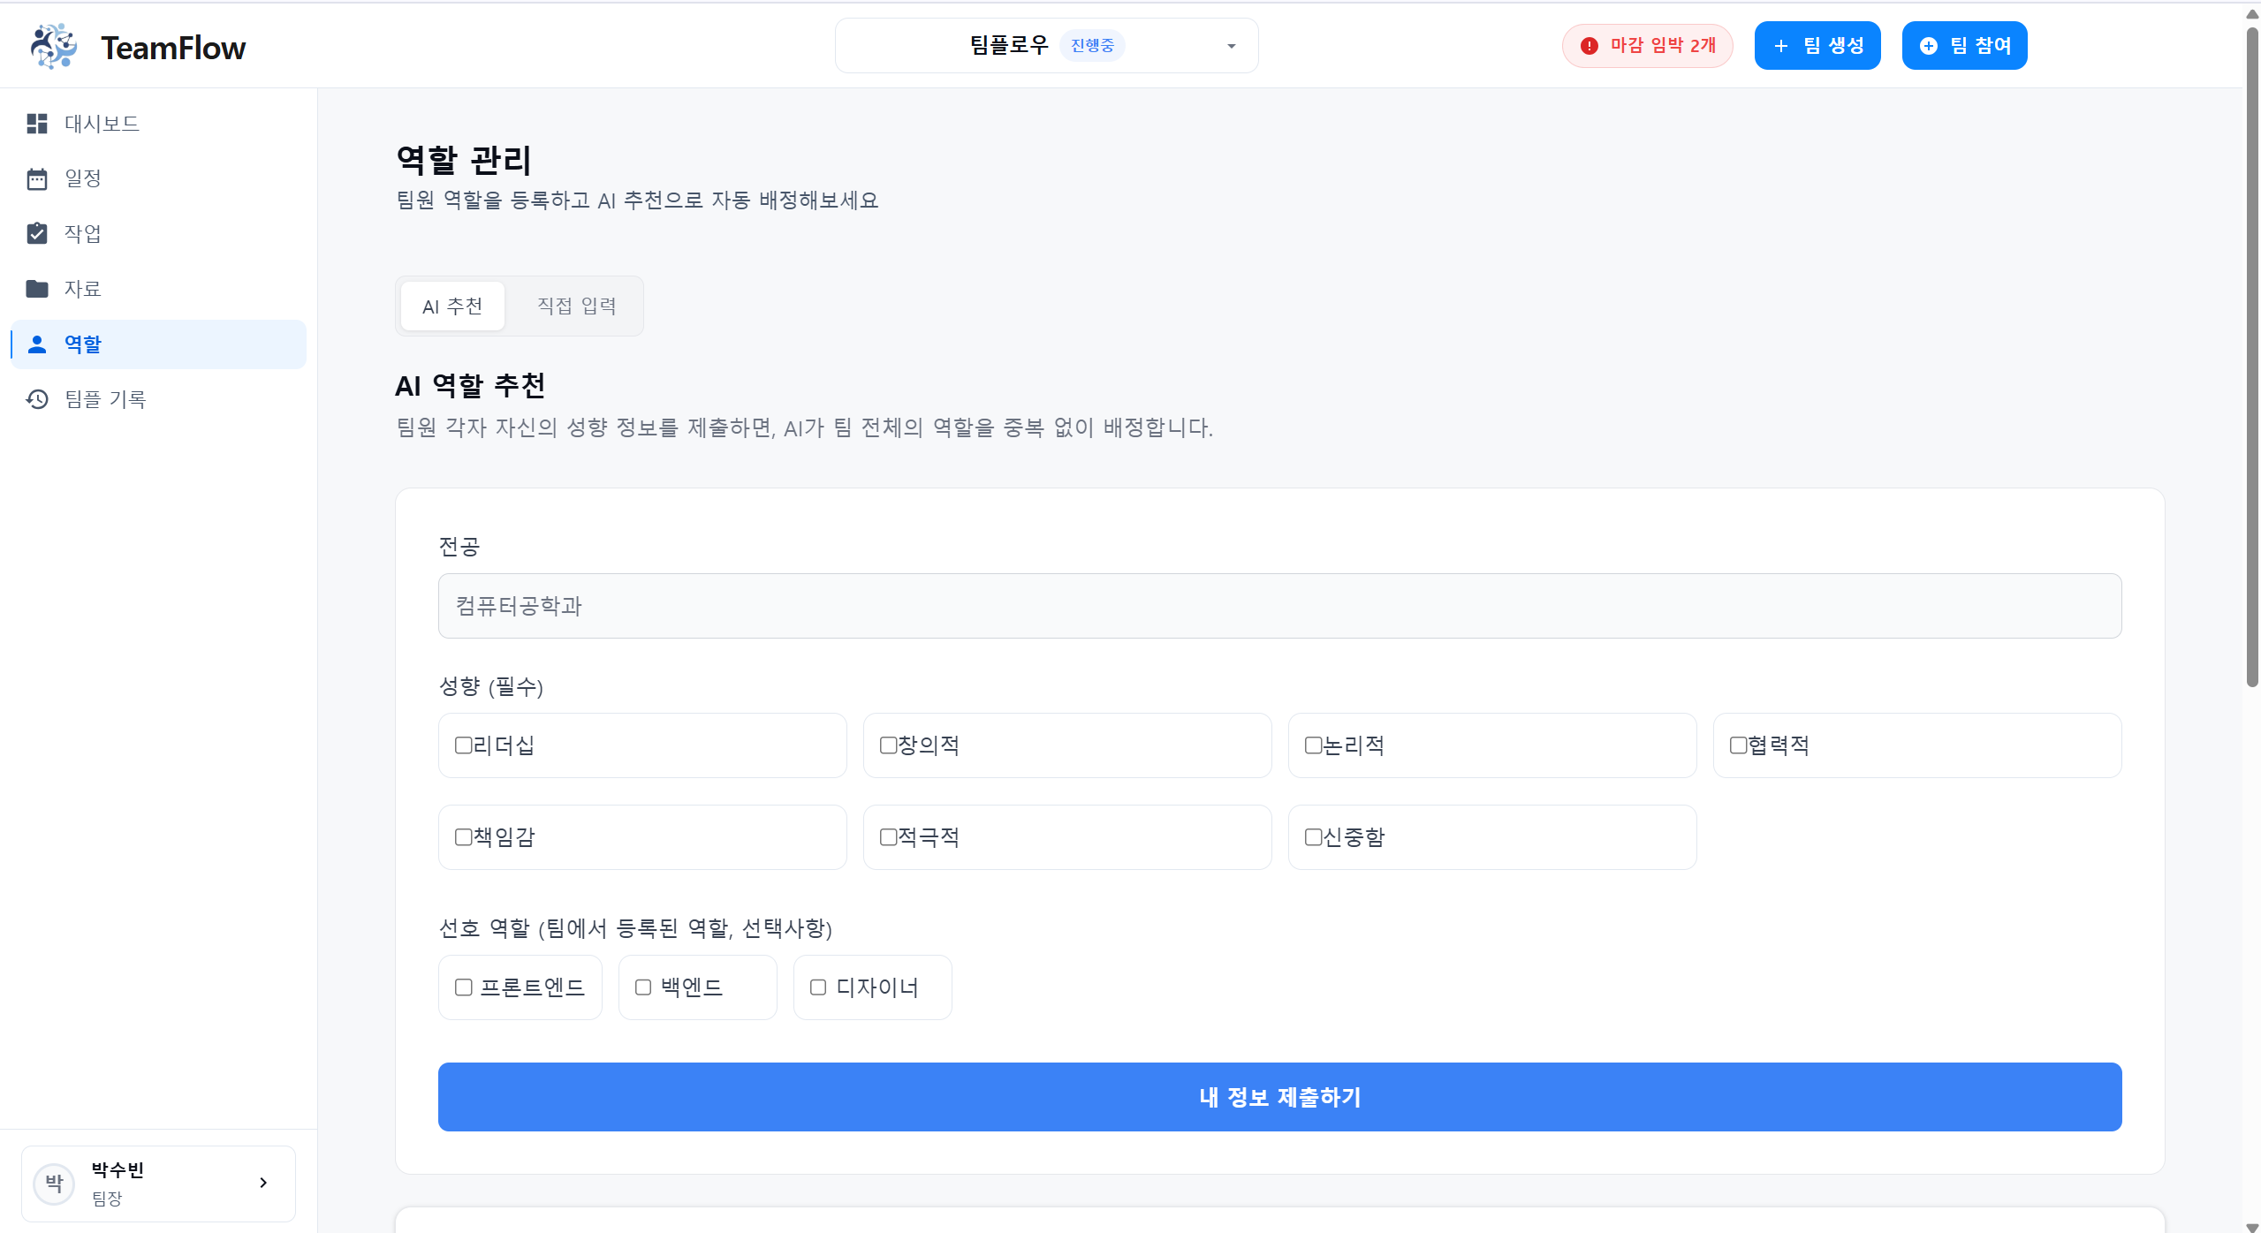The width and height of the screenshot is (2261, 1233).
Task: Check the 리더십 personality option
Action: pyautogui.click(x=463, y=745)
